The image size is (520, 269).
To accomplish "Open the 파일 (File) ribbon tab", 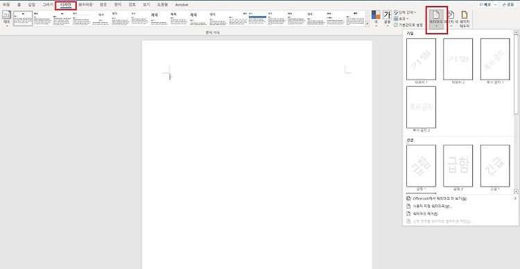I will tap(6, 5).
